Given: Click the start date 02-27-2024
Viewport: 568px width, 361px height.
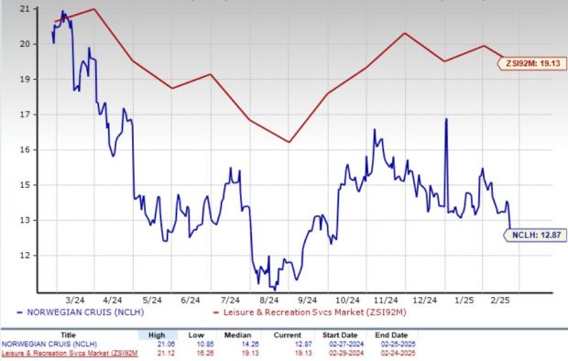Looking at the screenshot, I should (x=346, y=345).
